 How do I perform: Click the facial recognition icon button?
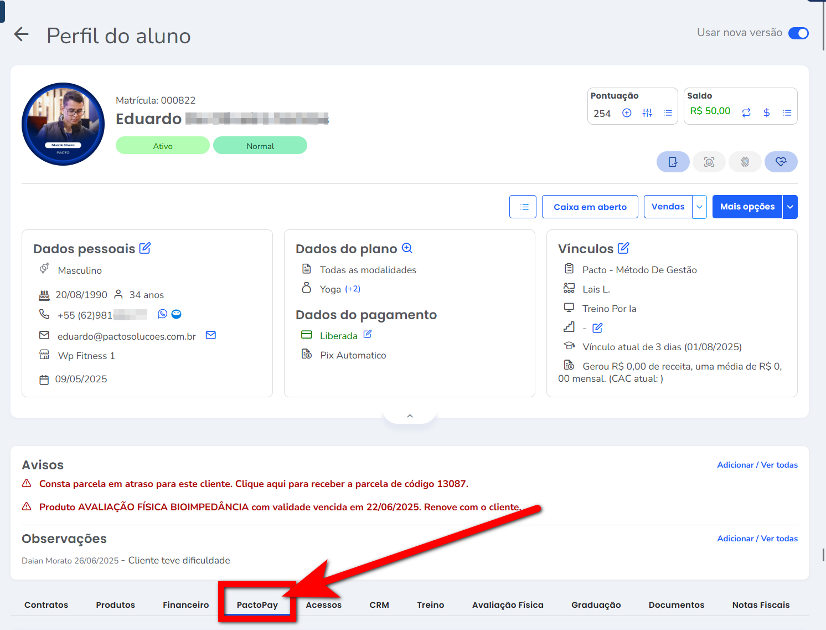click(709, 162)
